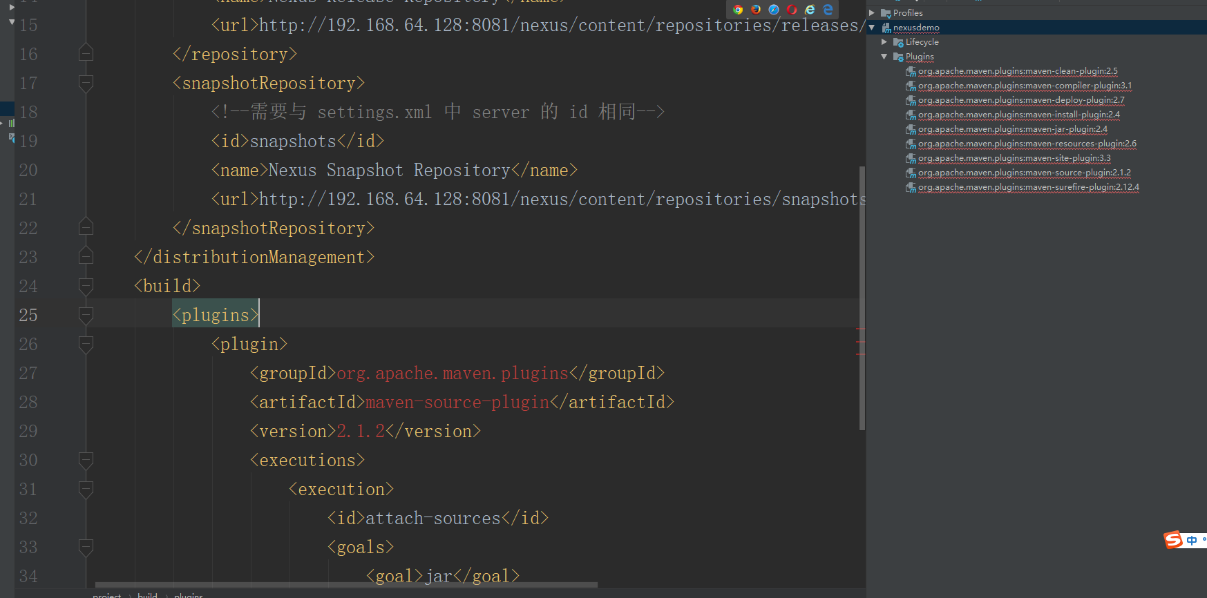
Task: Select maven-resources-plugin:2.6 in the tree
Action: pos(1027,144)
